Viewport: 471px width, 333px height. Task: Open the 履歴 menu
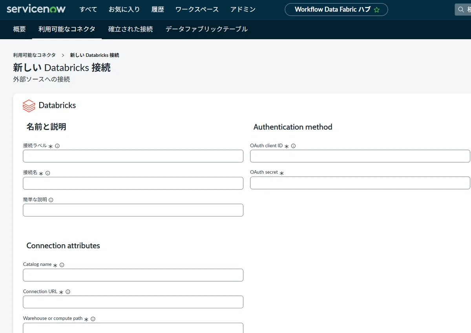[158, 9]
